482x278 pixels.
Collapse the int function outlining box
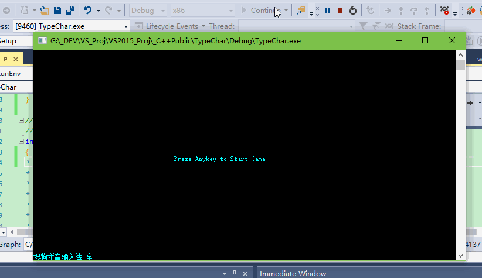[x=22, y=142]
